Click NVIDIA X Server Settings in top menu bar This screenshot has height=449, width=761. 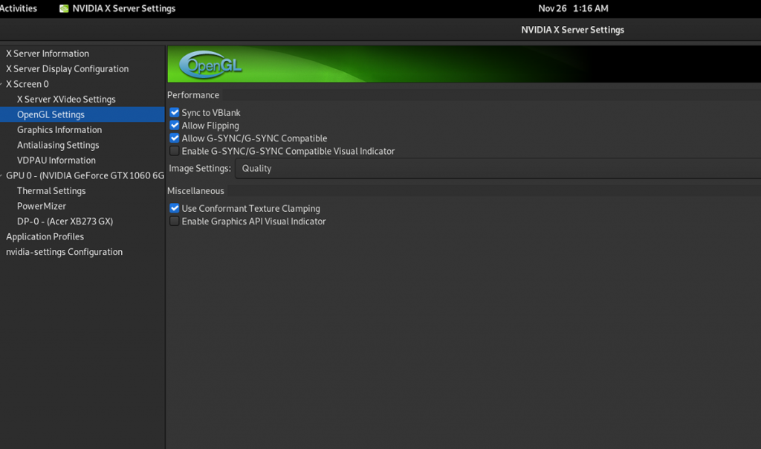(124, 8)
